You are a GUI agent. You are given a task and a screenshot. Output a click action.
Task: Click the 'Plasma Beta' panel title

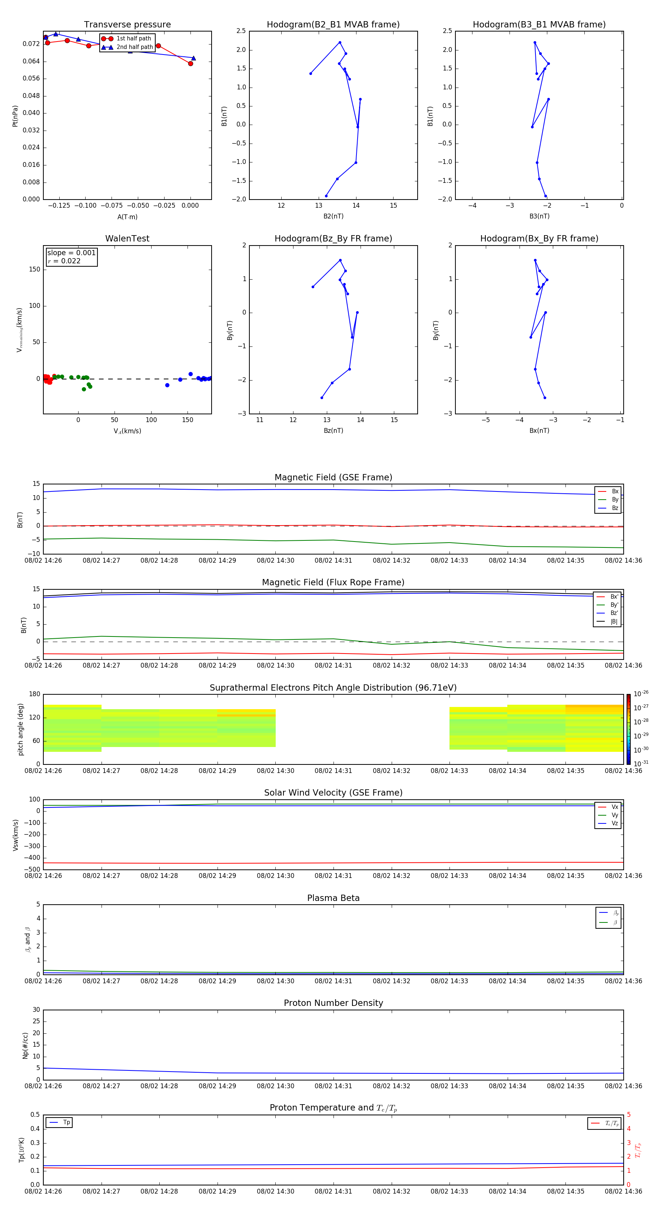333,898
